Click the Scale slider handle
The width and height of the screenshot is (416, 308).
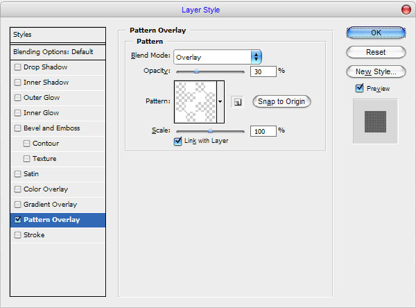coord(210,131)
